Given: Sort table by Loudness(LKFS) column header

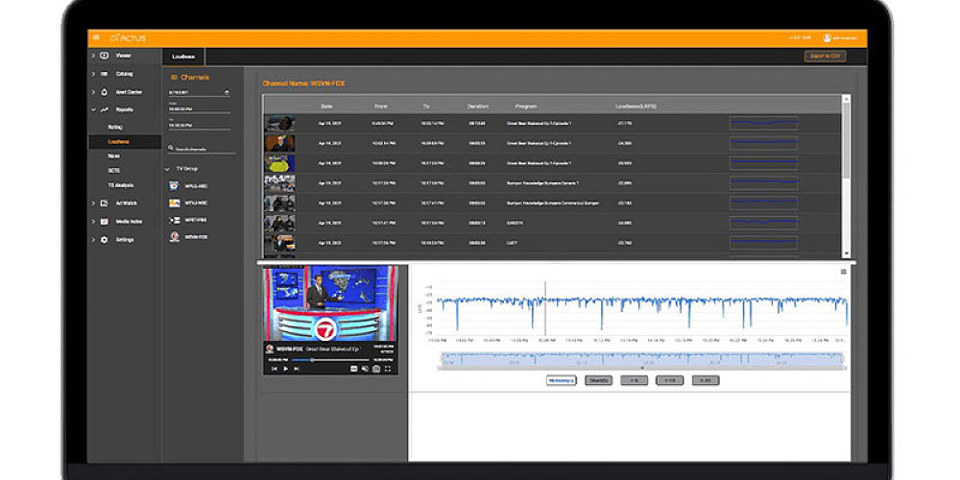Looking at the screenshot, I should 636,106.
